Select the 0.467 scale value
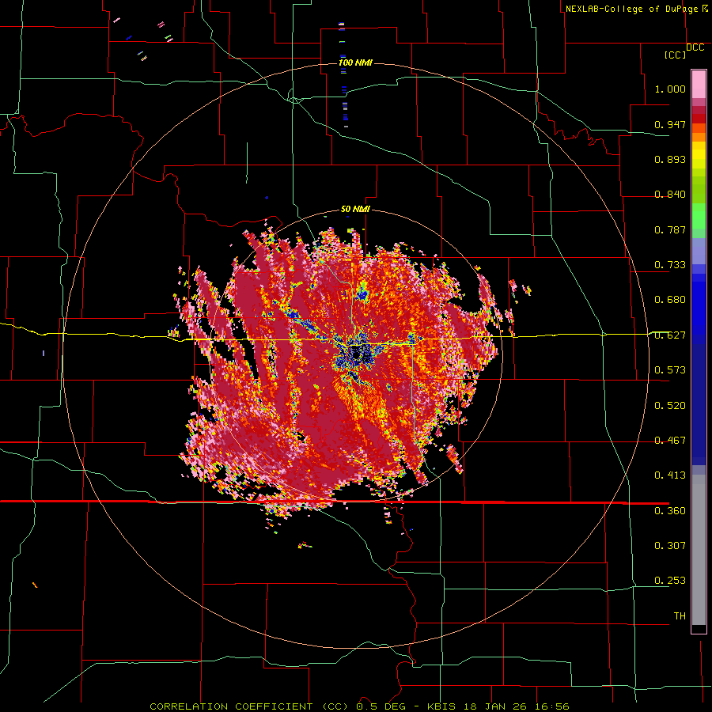Image resolution: width=712 pixels, height=712 pixels. click(x=670, y=441)
